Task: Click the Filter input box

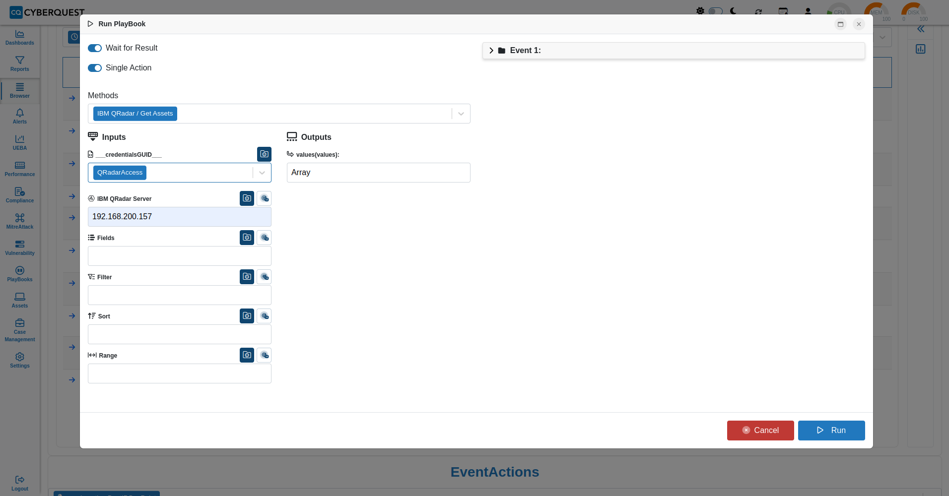Action: (x=180, y=295)
